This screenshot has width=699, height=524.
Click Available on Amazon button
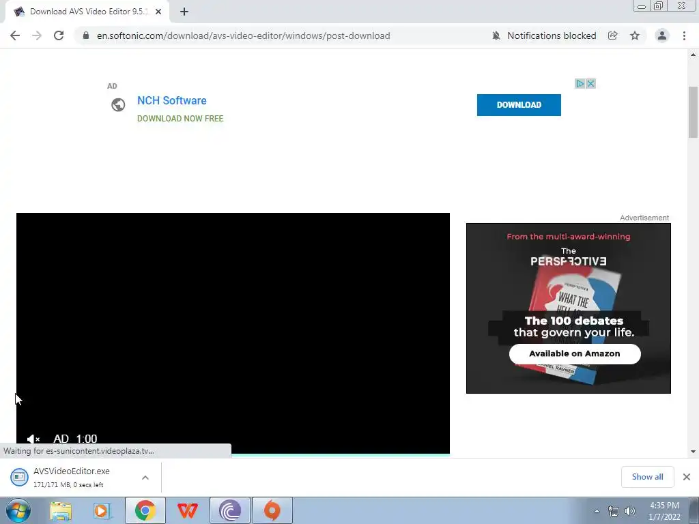(x=575, y=354)
